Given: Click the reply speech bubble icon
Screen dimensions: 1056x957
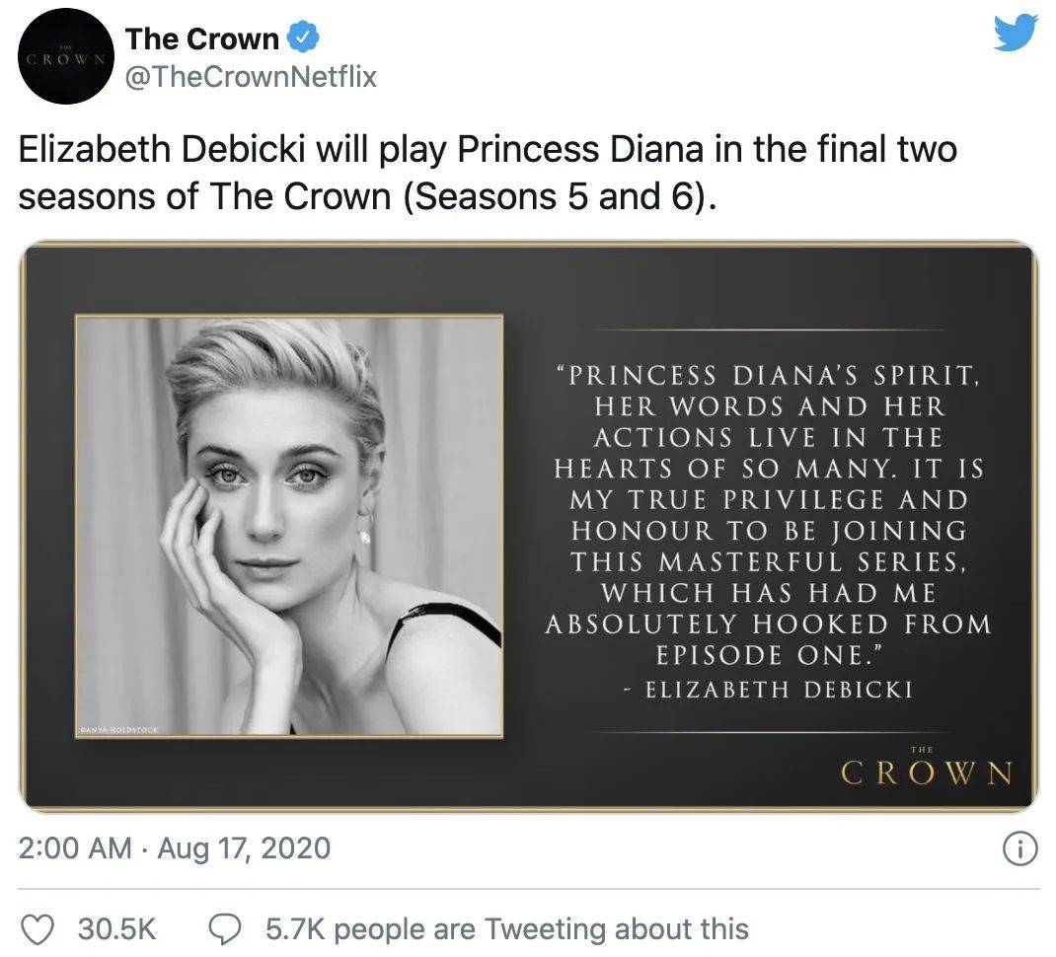Looking at the screenshot, I should click(226, 928).
